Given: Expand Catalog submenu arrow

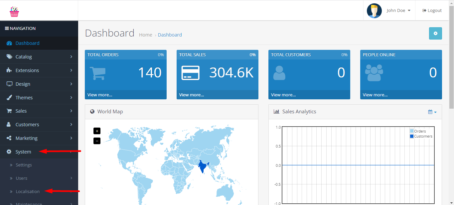Looking at the screenshot, I should point(71,57).
